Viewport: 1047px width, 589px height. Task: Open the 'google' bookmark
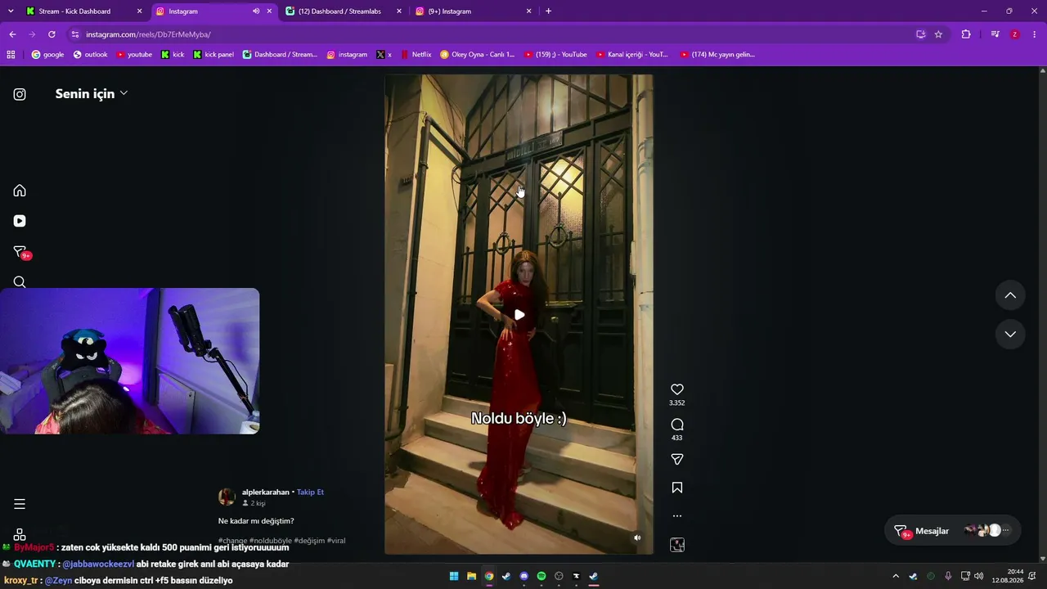point(47,55)
